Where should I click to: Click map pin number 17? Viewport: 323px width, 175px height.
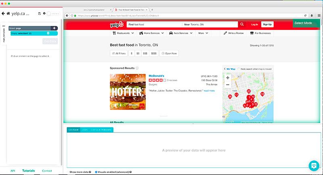tap(237, 95)
